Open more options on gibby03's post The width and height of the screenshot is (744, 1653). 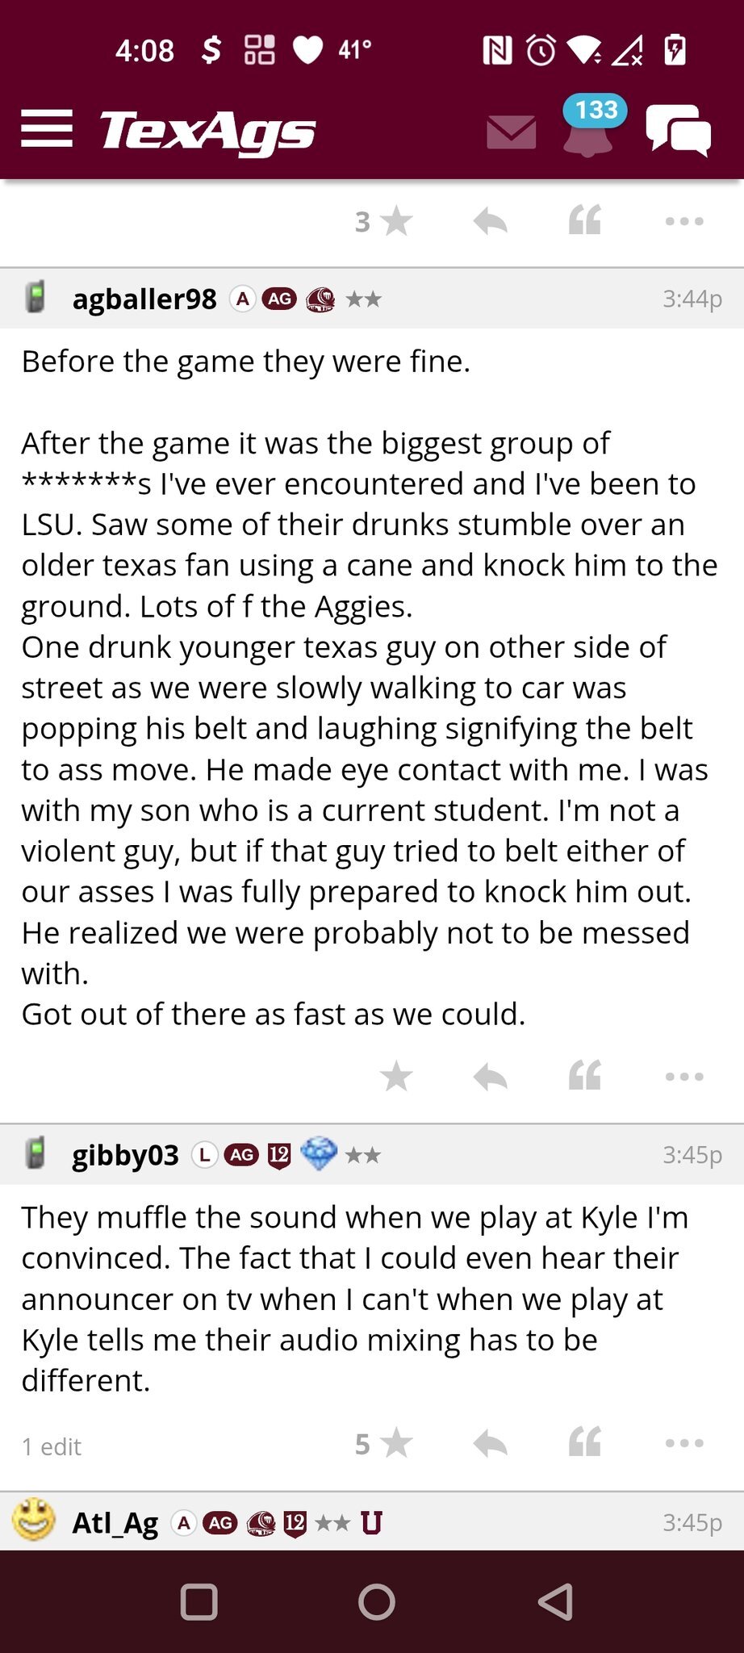point(684,1443)
